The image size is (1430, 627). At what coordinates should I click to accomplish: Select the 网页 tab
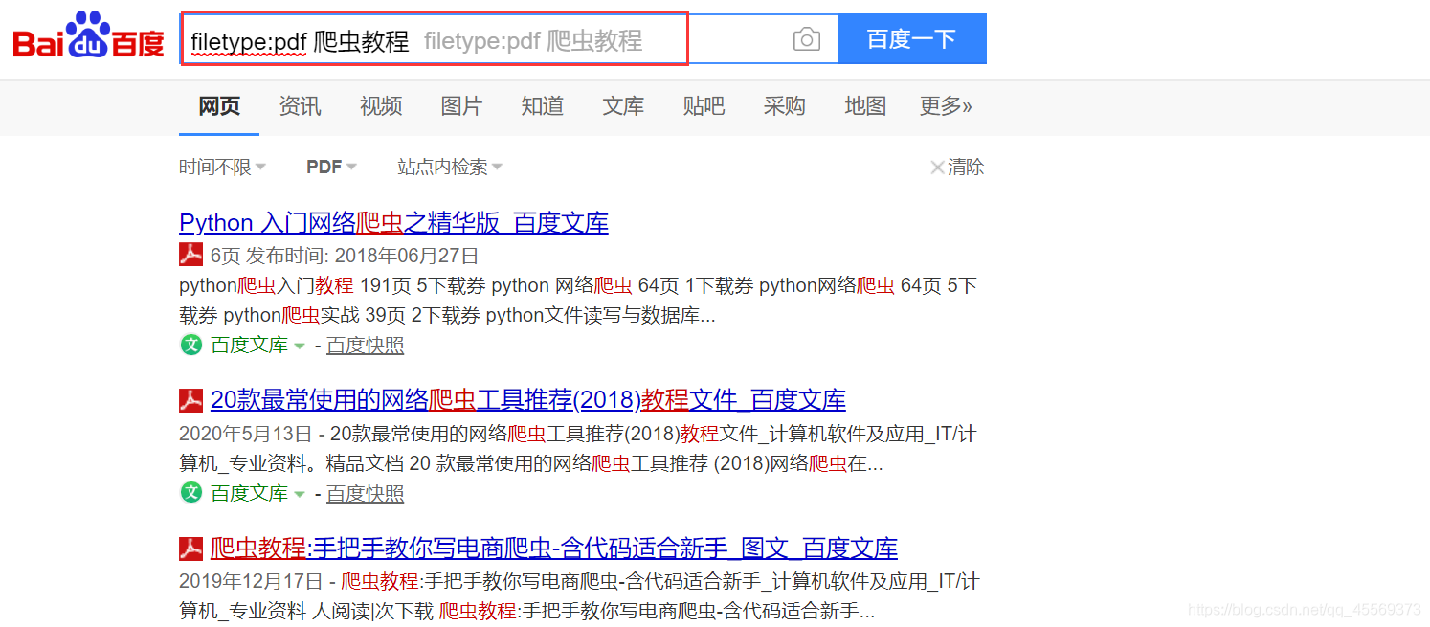[x=219, y=106]
